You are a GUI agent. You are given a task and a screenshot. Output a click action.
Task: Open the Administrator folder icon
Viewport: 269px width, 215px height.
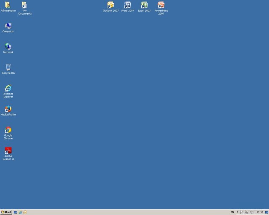point(8,7)
